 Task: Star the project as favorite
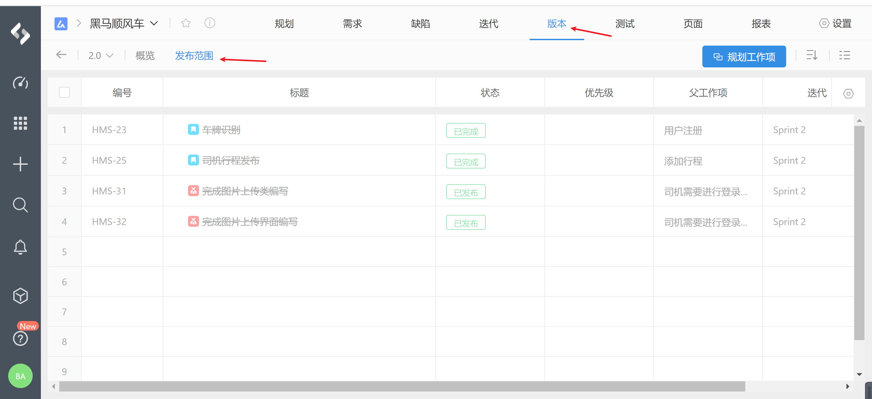click(186, 23)
